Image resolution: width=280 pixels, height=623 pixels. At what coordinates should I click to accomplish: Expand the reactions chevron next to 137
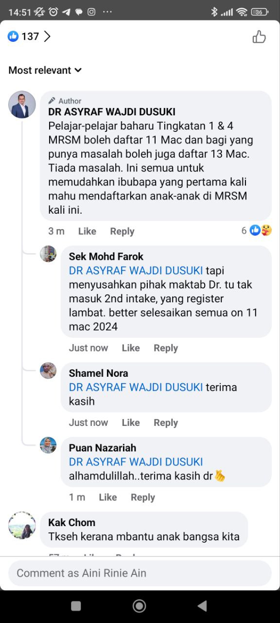click(47, 37)
